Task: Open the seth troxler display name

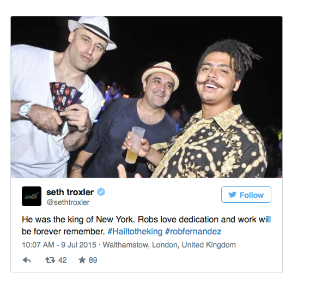Action: pyautogui.click(x=70, y=192)
